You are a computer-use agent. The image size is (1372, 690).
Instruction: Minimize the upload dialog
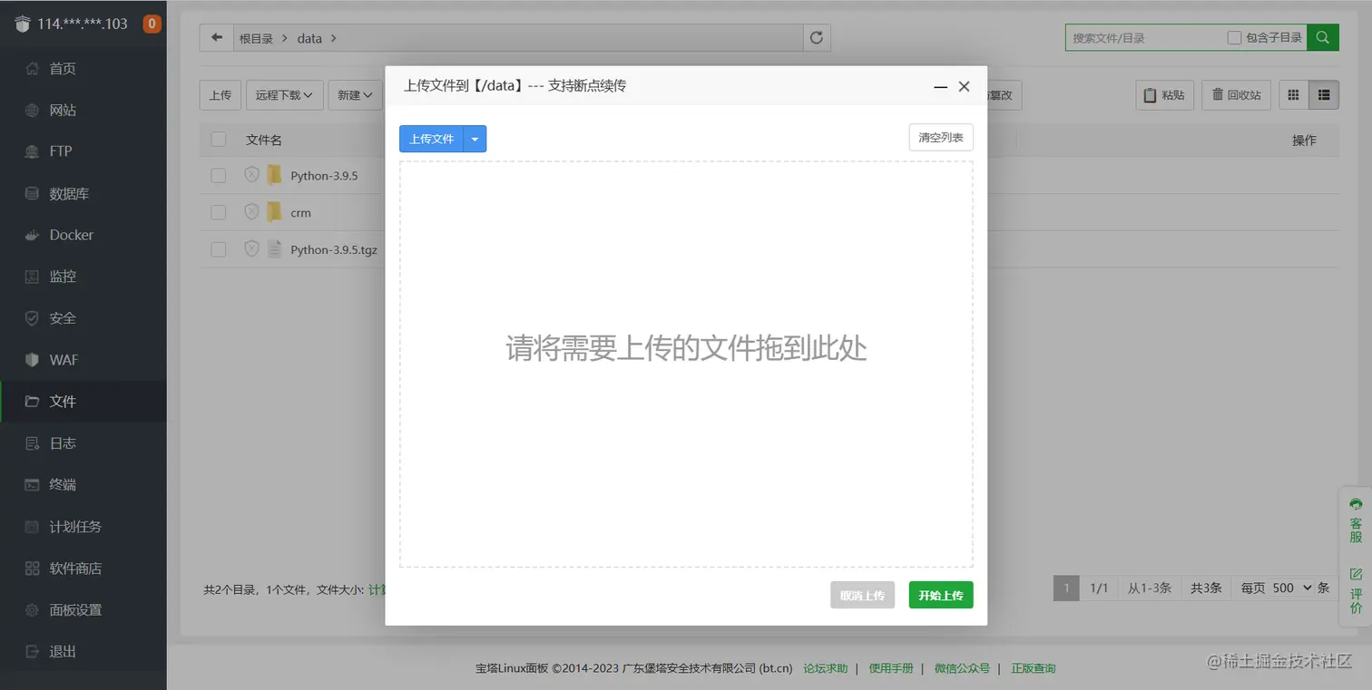point(941,86)
